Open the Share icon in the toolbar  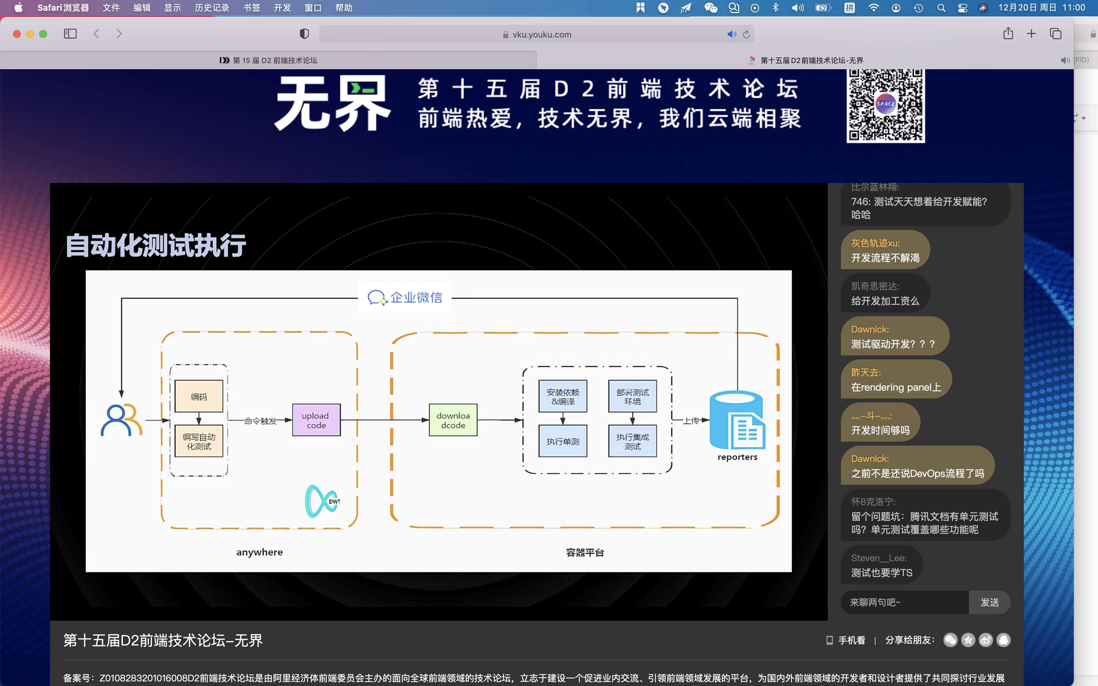[1008, 34]
